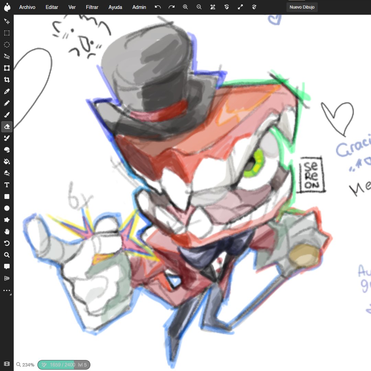Select the Brush tool

click(7, 115)
